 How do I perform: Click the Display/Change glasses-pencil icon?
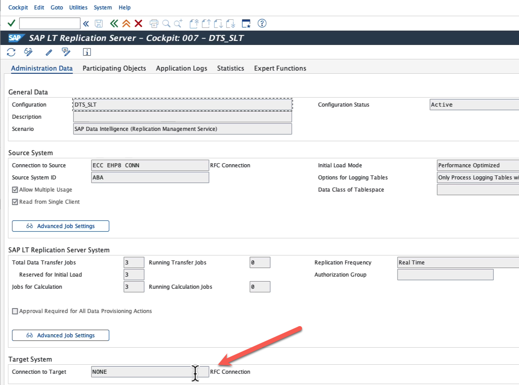pyautogui.click(x=28, y=52)
